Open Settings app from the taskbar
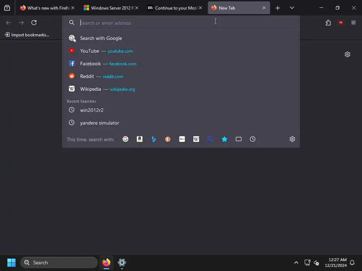This screenshot has height=271, width=362. click(x=122, y=263)
